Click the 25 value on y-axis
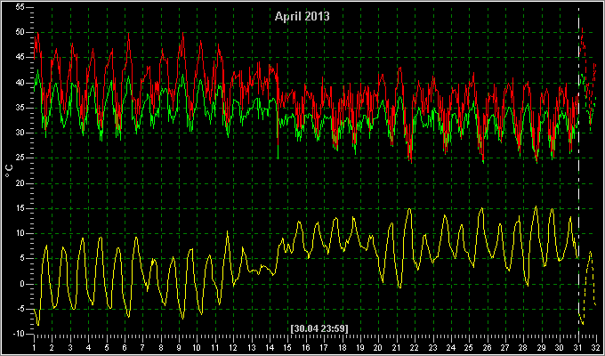Image resolution: width=605 pixels, height=356 pixels. (20, 158)
